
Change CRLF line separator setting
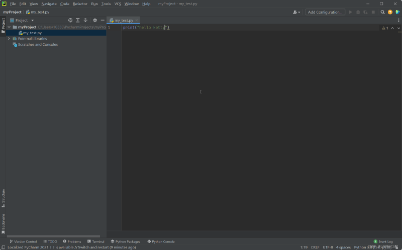point(315,247)
